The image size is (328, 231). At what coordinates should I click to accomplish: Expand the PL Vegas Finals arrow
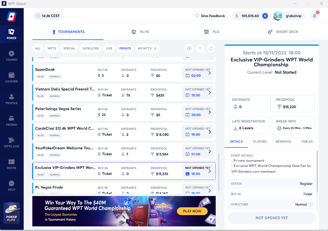pos(210,191)
